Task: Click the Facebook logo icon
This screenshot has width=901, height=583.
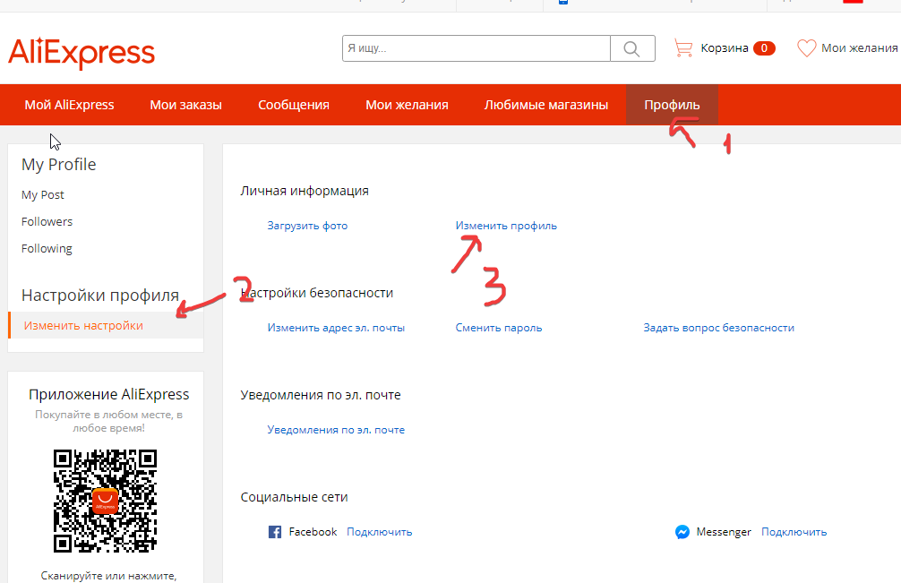Action: pos(275,532)
